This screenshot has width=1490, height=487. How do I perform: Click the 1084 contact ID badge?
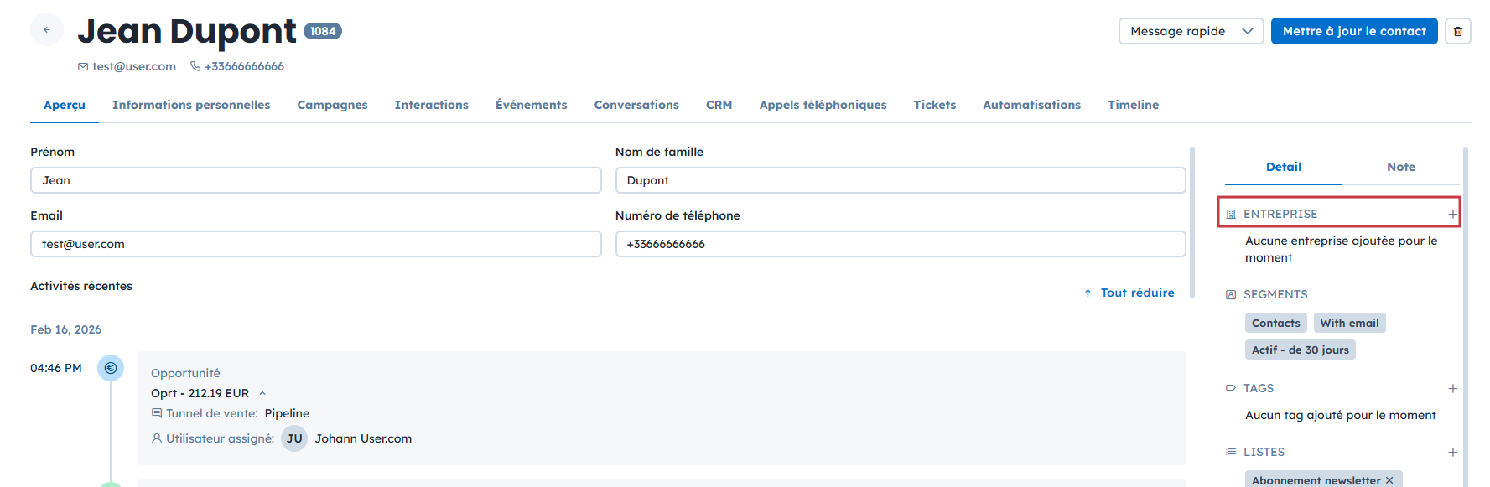pos(323,31)
